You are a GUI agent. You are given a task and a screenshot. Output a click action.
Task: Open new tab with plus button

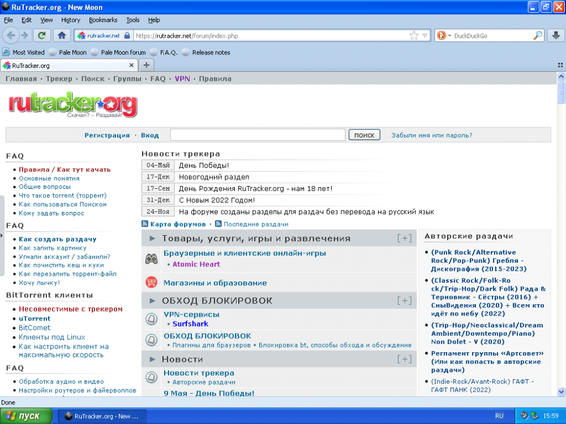click(145, 65)
